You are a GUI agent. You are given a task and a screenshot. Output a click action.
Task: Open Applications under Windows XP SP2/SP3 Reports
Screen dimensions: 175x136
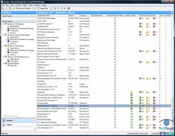15,59
